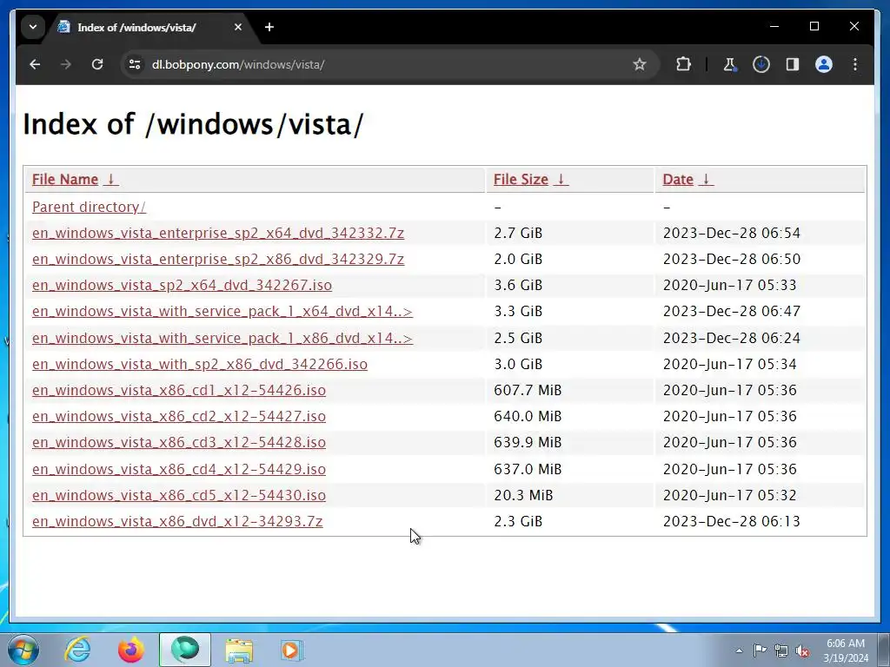Download x86 cd2 x12-54427.iso
890x667 pixels.
pyautogui.click(x=179, y=416)
